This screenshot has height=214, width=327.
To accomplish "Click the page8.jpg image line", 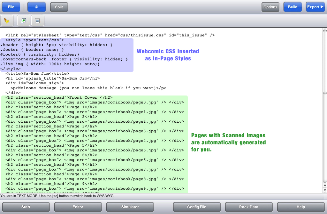I will (95, 179).
